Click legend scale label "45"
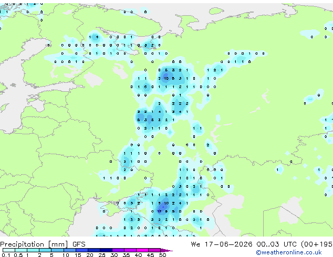This screenshot has height=257, width=333. tap(150, 255)
